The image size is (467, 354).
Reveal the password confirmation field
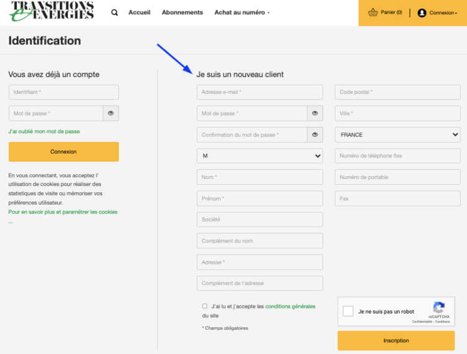point(315,134)
